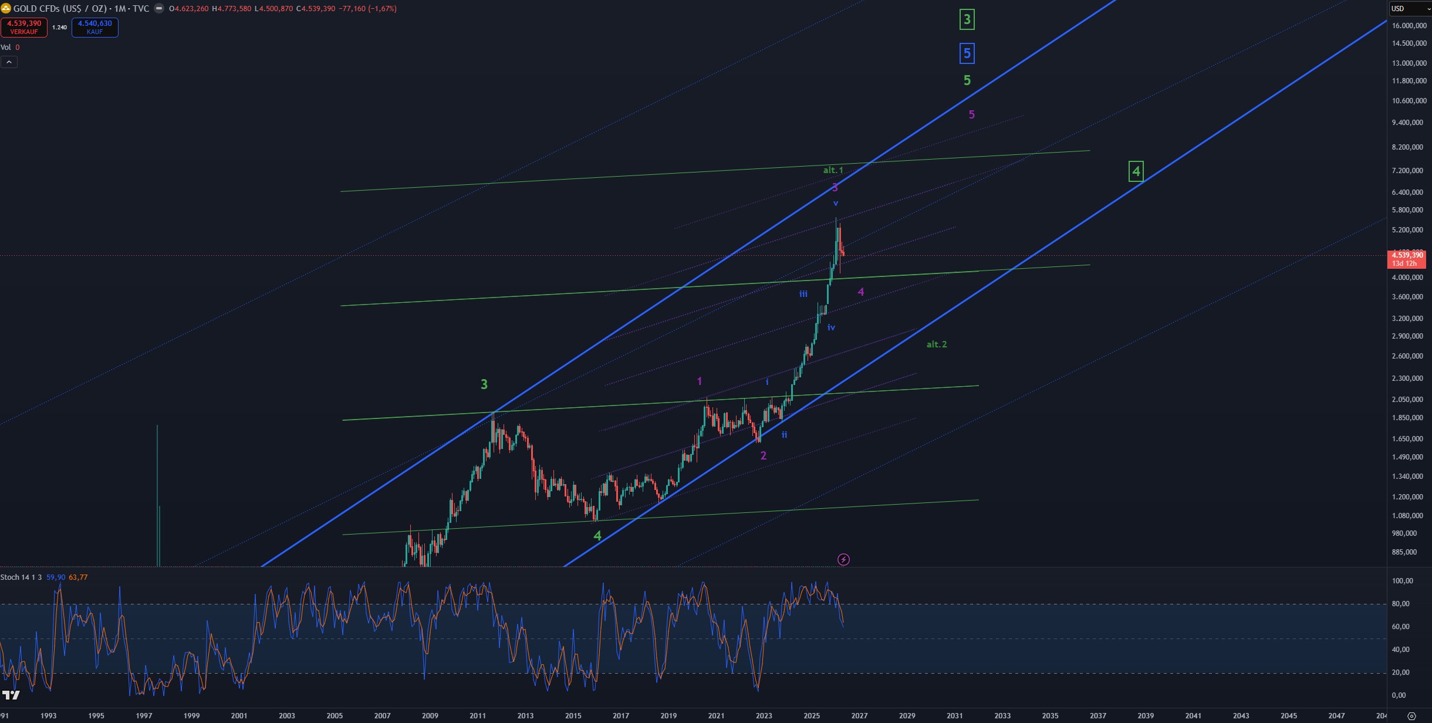This screenshot has height=723, width=1432.
Task: Click 0,00 on the Stoch scale
Action: coord(1399,695)
